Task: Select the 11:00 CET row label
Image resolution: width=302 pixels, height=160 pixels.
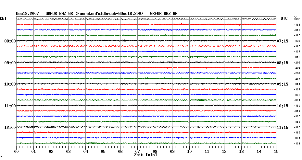Action: [x=10, y=106]
